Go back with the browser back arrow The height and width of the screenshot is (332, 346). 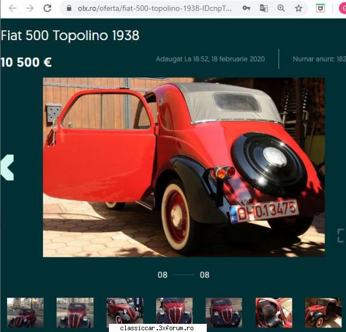(13, 8)
